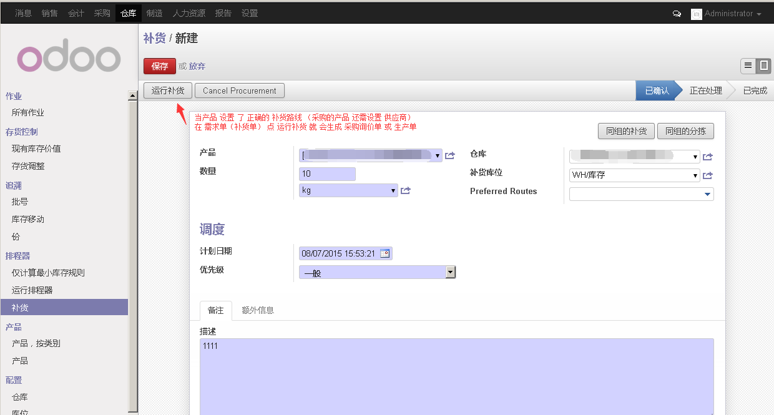Open the 采购 top menu
The width and height of the screenshot is (774, 415).
coord(102,13)
